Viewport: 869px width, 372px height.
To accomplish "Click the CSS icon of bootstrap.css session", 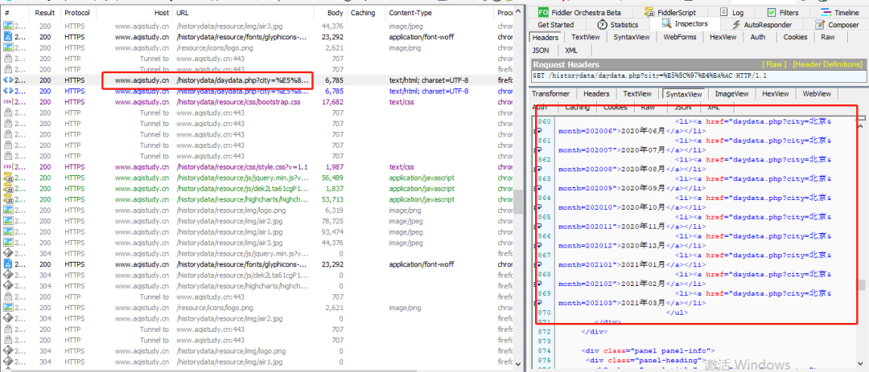I will (8, 102).
